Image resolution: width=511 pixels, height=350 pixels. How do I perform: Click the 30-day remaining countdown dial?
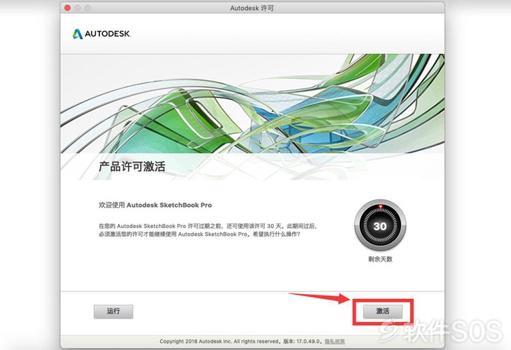[380, 225]
